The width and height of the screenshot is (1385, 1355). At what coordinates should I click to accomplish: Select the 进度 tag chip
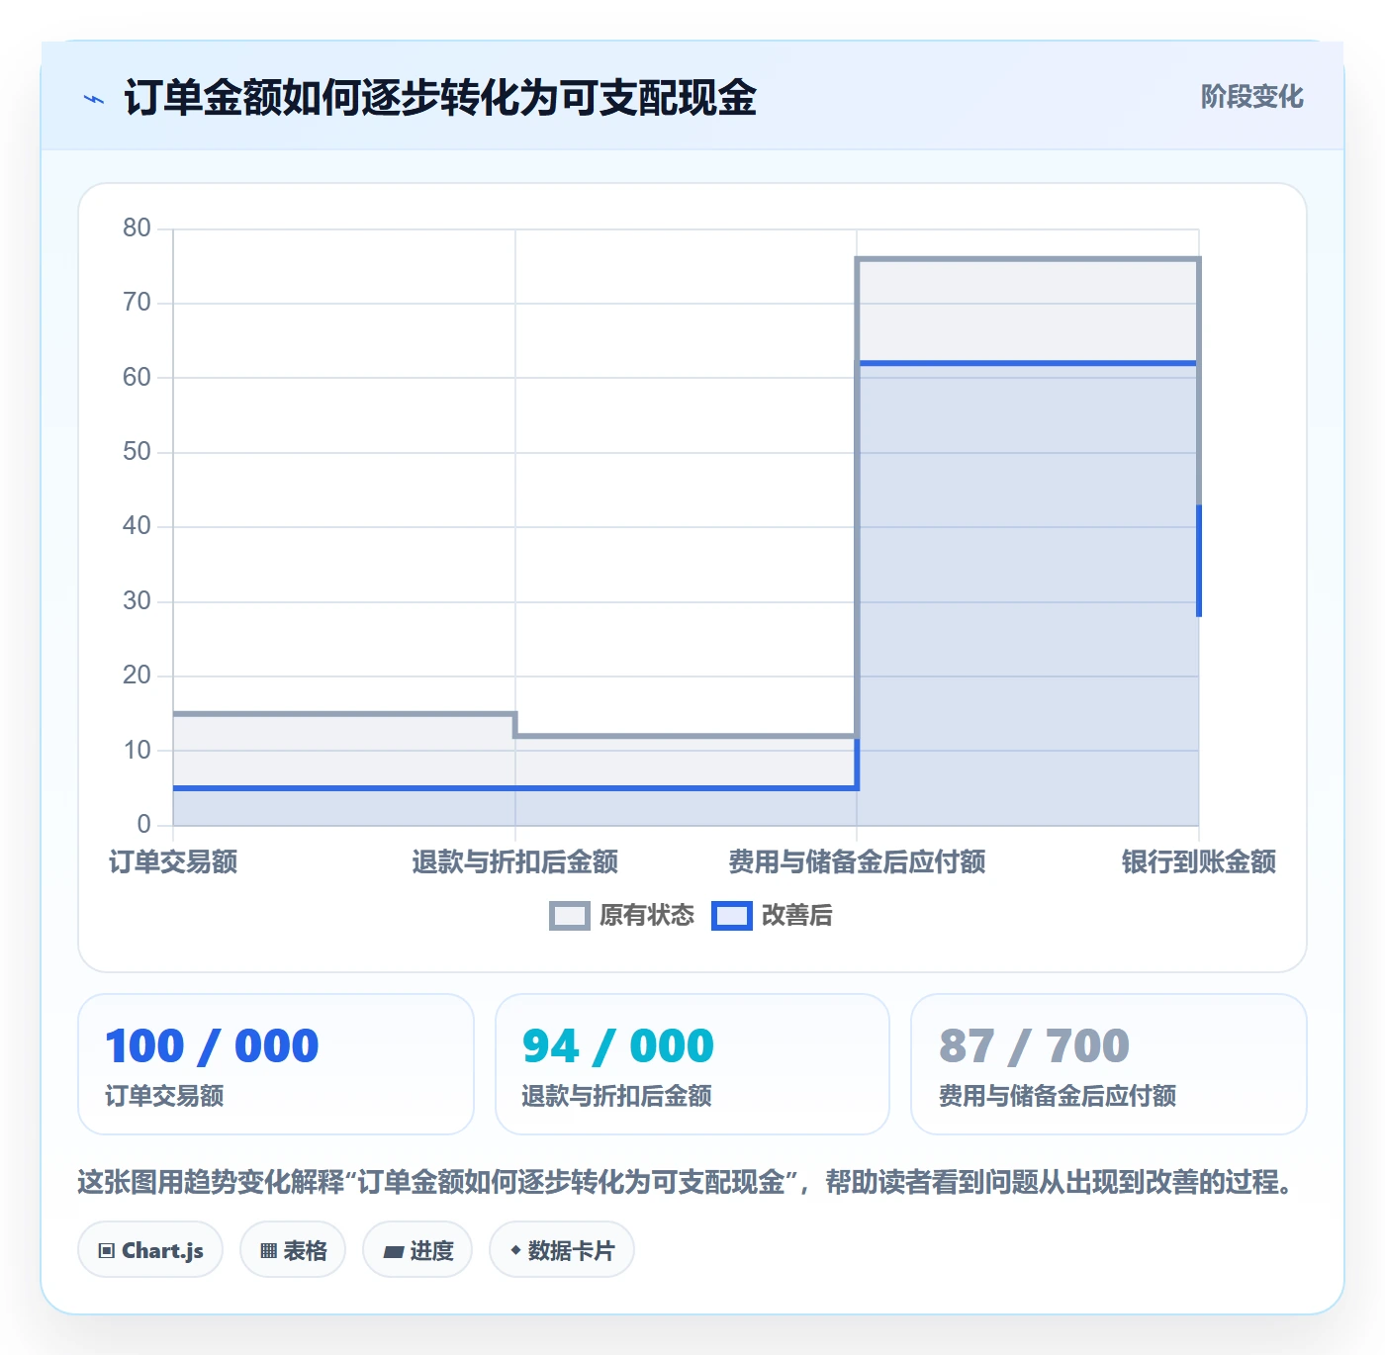(417, 1250)
